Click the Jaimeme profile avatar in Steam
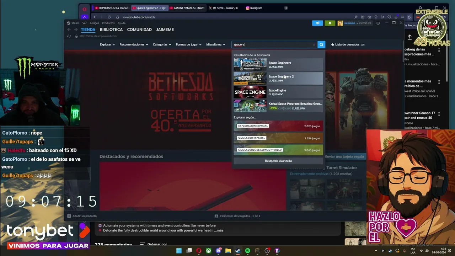 pos(340,23)
